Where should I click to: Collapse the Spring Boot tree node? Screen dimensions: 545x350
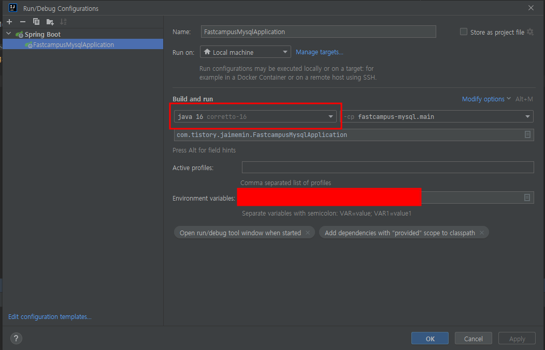(9, 34)
